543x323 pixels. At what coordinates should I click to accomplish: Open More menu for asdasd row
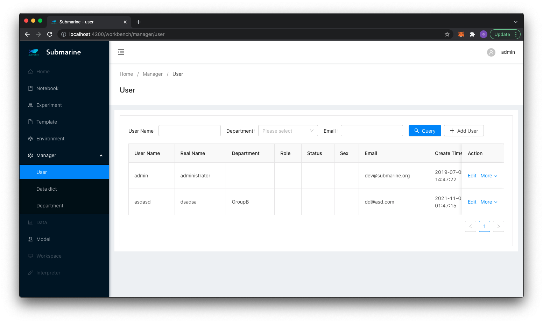[489, 202]
